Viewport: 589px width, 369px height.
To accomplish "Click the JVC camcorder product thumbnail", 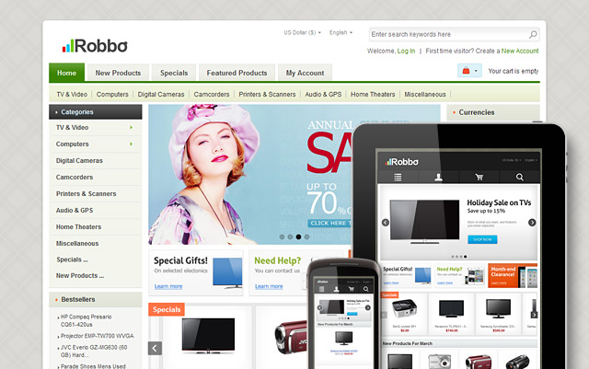I will click(291, 337).
